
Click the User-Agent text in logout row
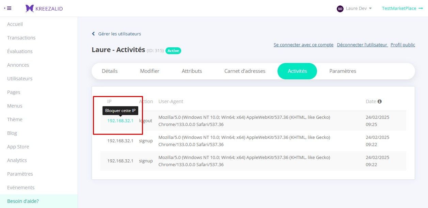[244, 121]
